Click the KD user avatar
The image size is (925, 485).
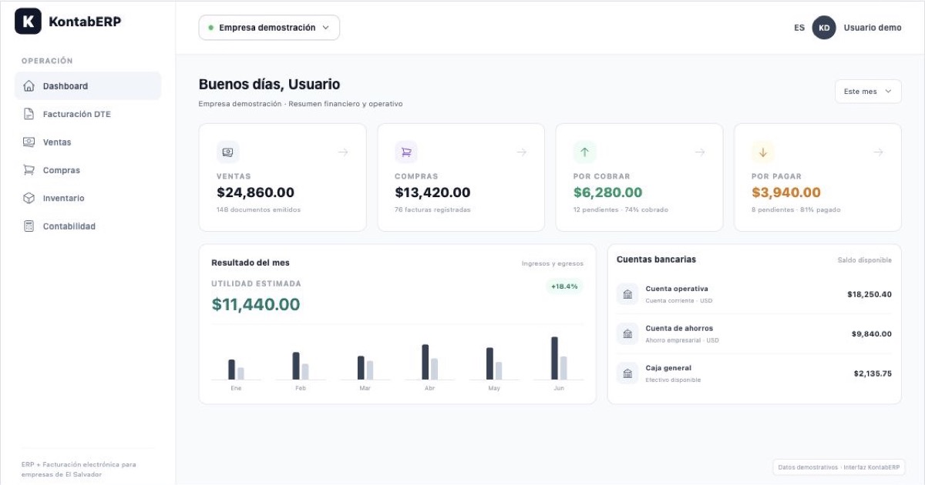pyautogui.click(x=824, y=28)
